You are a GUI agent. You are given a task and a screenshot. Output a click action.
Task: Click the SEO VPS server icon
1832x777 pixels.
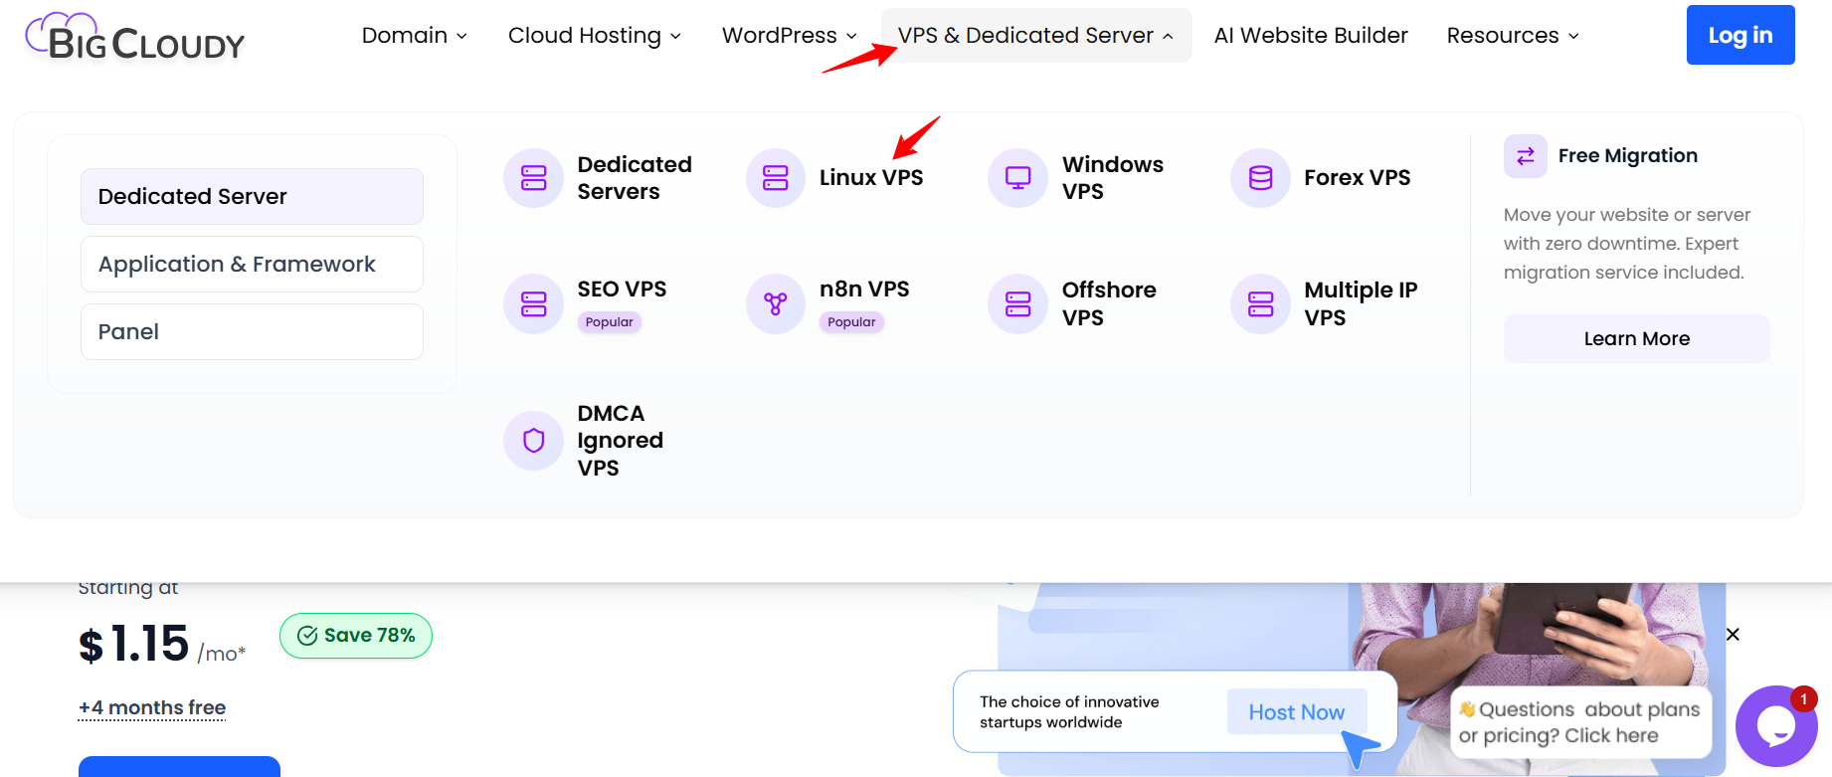pos(534,303)
